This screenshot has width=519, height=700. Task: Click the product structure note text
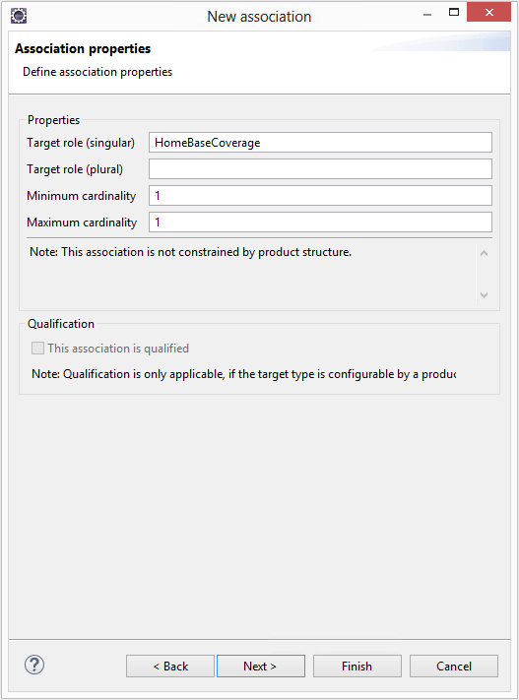[191, 252]
